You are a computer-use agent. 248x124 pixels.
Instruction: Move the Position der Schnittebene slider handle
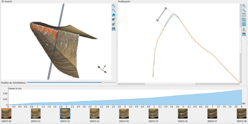103,82
